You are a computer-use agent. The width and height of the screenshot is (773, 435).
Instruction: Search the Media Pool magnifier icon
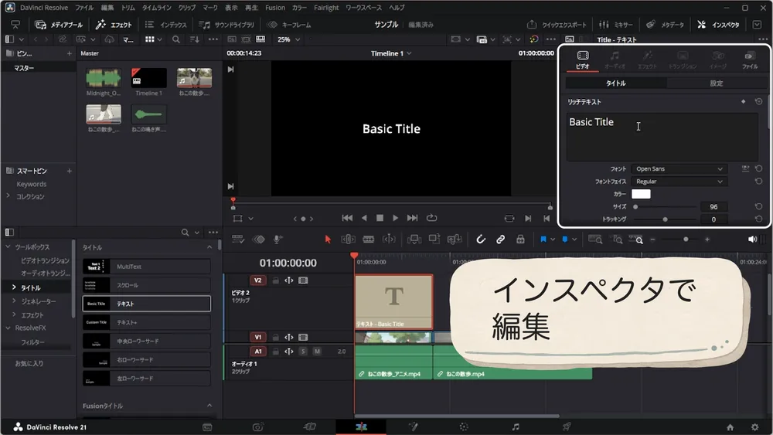pyautogui.click(x=176, y=39)
